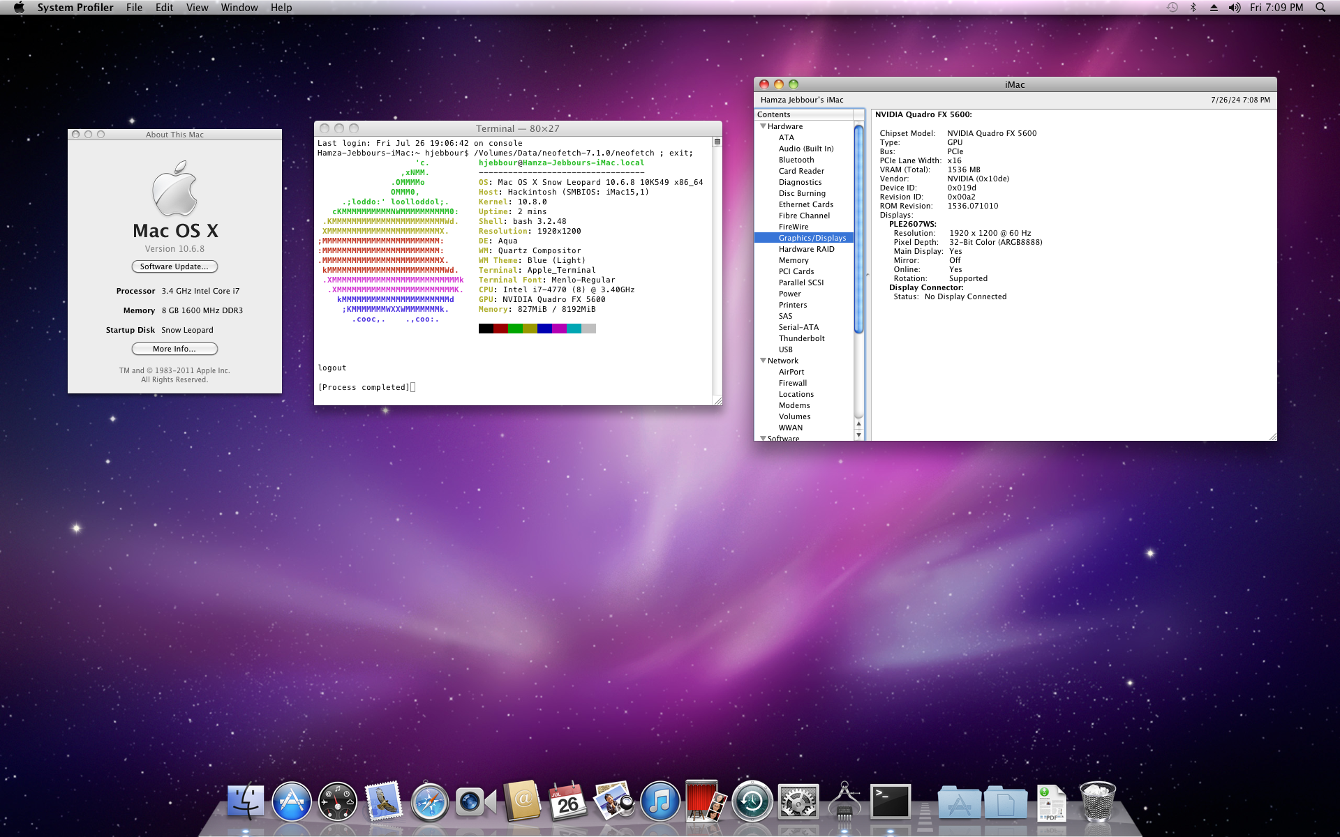Select Thunderbolt in Hardware list
The height and width of the screenshot is (837, 1340).
pos(803,338)
